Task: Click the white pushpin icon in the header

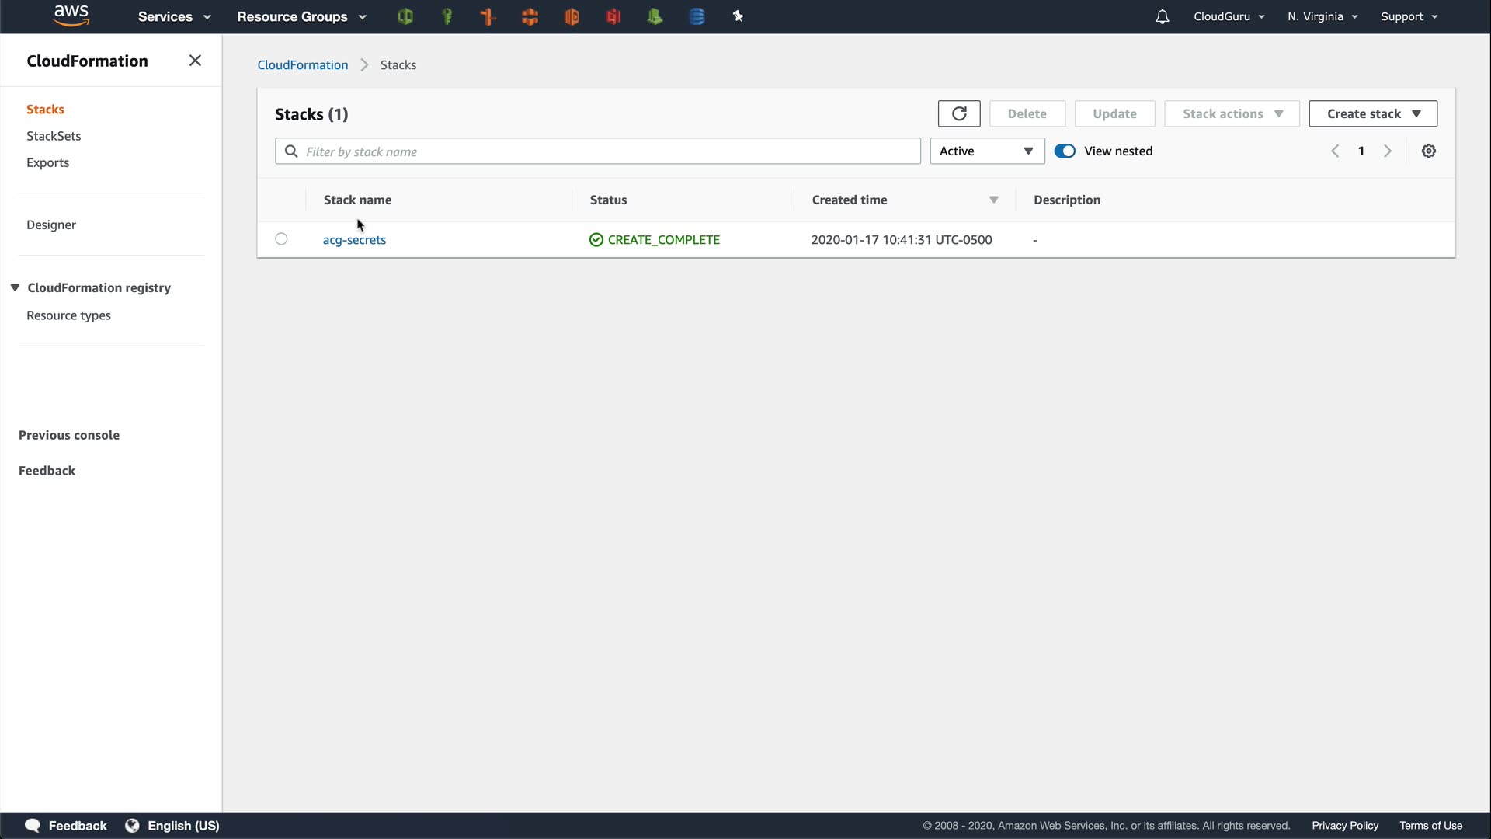Action: click(x=738, y=16)
